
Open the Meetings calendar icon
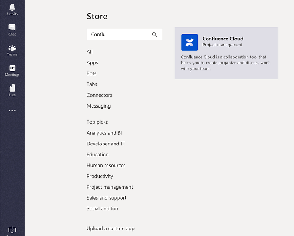coord(12,69)
